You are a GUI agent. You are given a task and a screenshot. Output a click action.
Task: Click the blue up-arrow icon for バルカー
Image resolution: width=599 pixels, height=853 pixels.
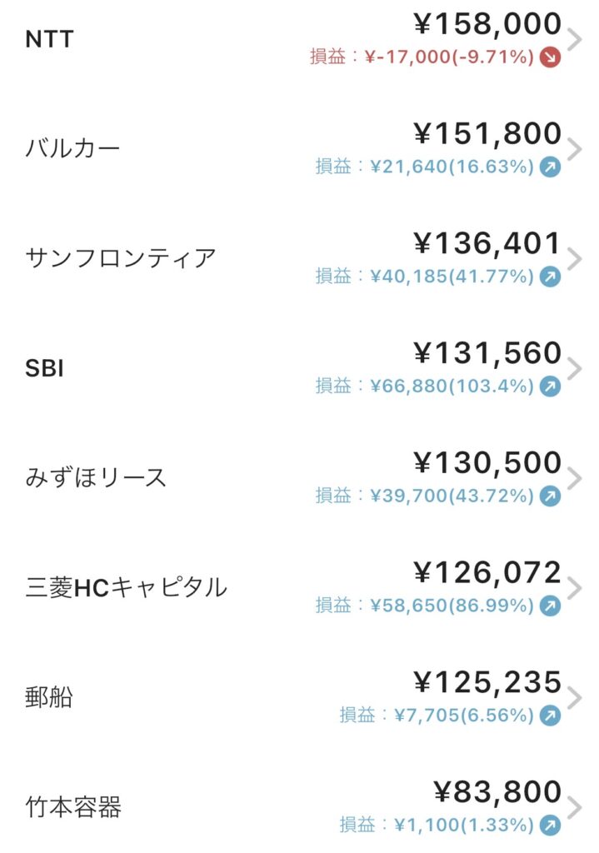click(x=550, y=167)
